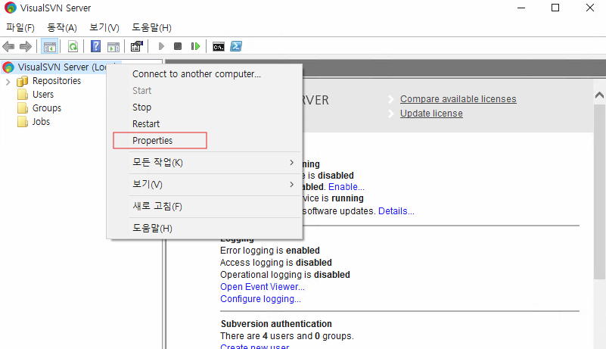Click 'Access logging is disabled' text

(x=276, y=263)
